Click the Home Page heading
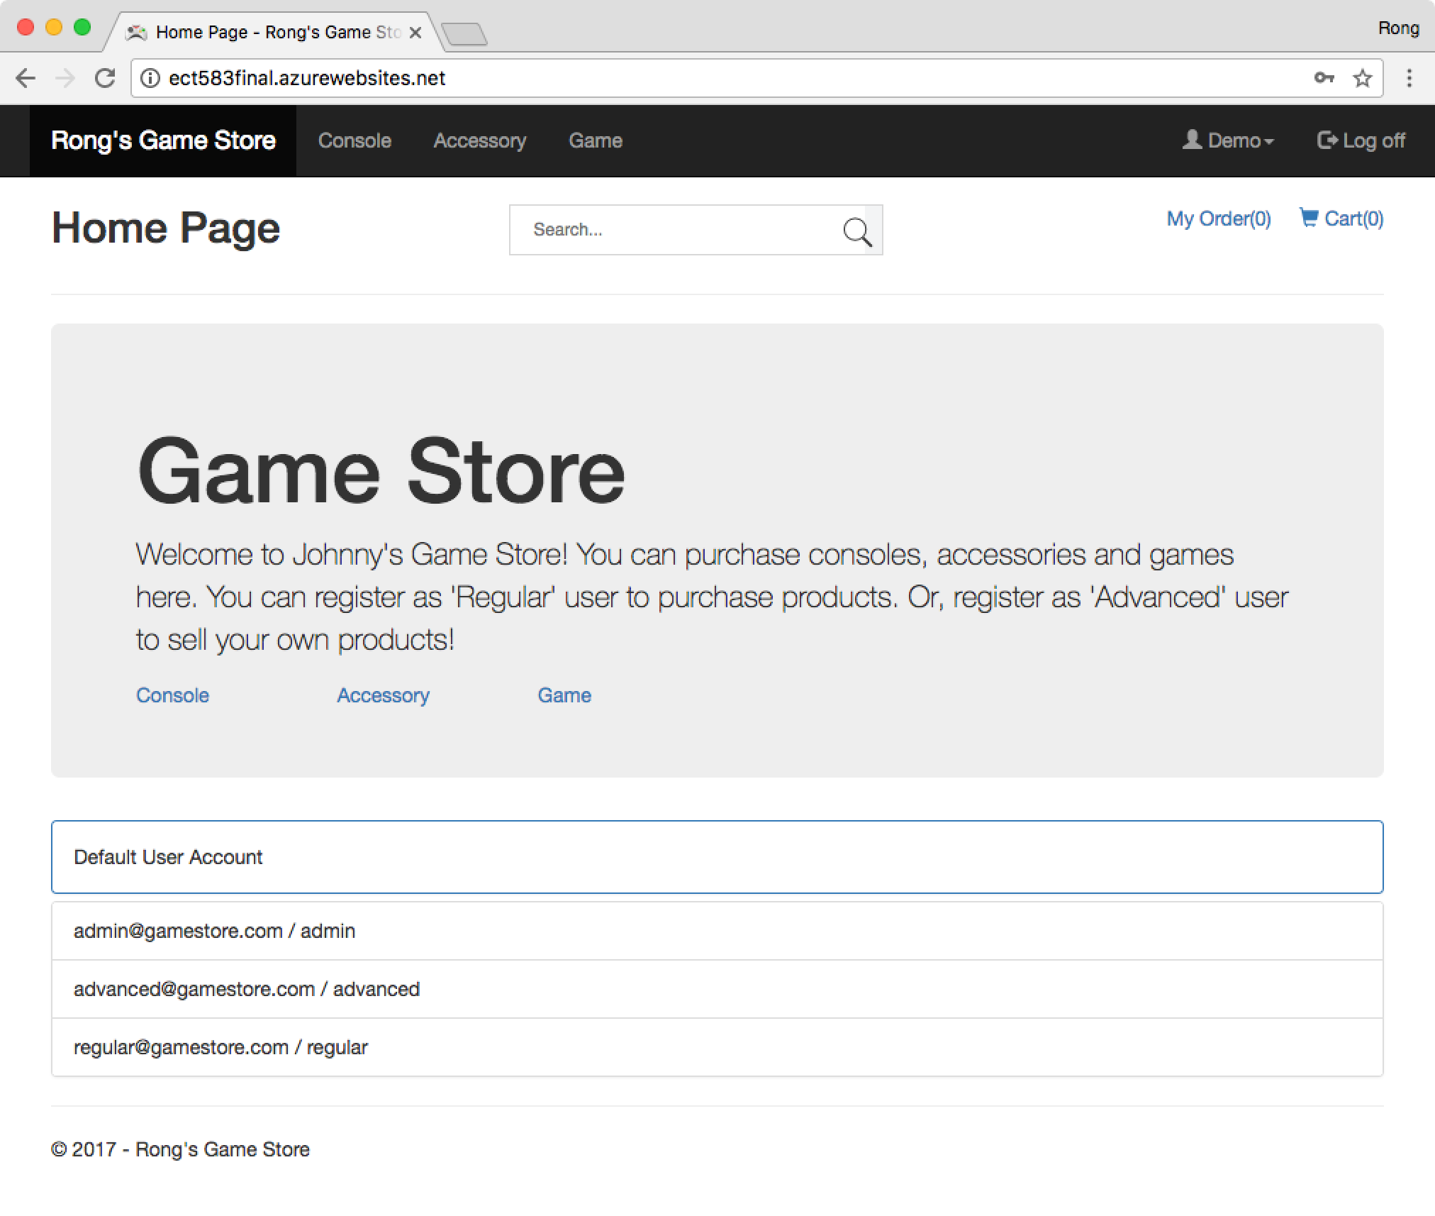This screenshot has height=1216, width=1435. [x=166, y=228]
